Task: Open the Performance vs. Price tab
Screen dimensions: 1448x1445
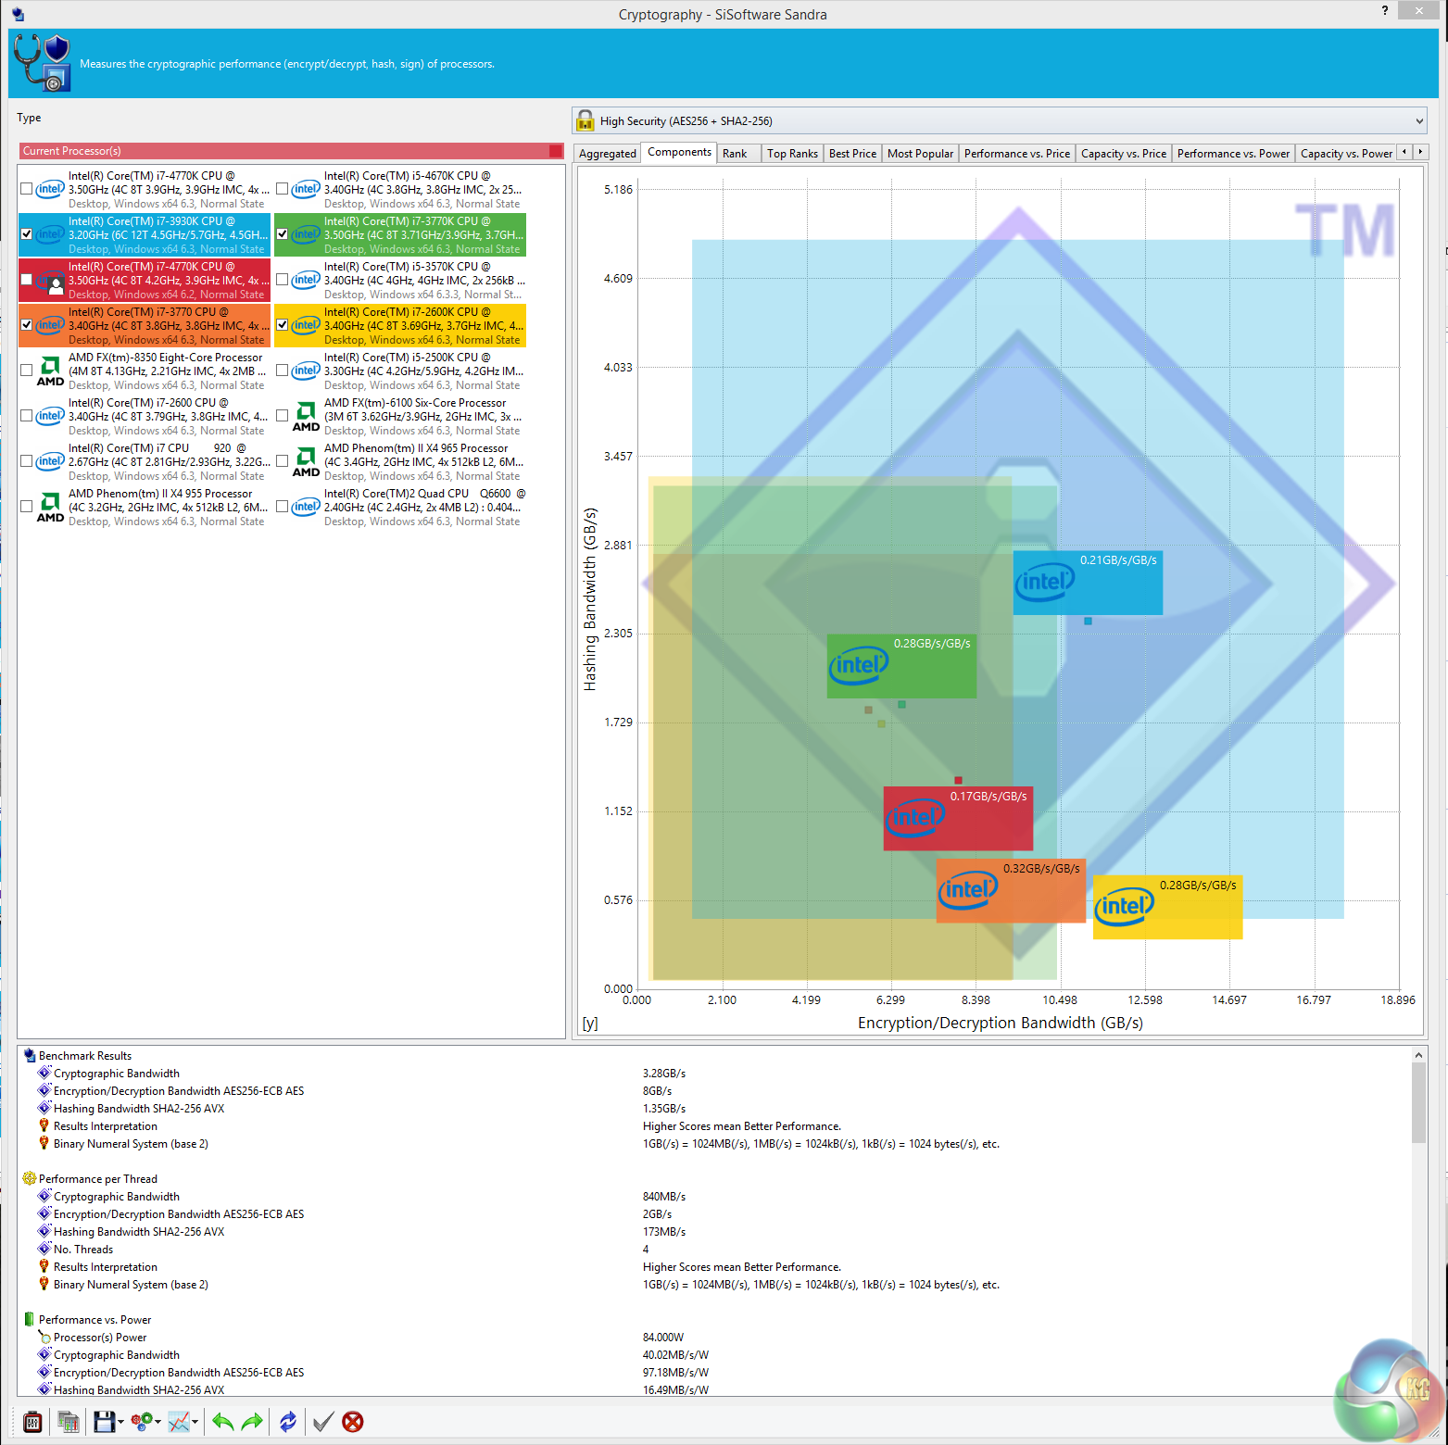Action: 1016,154
